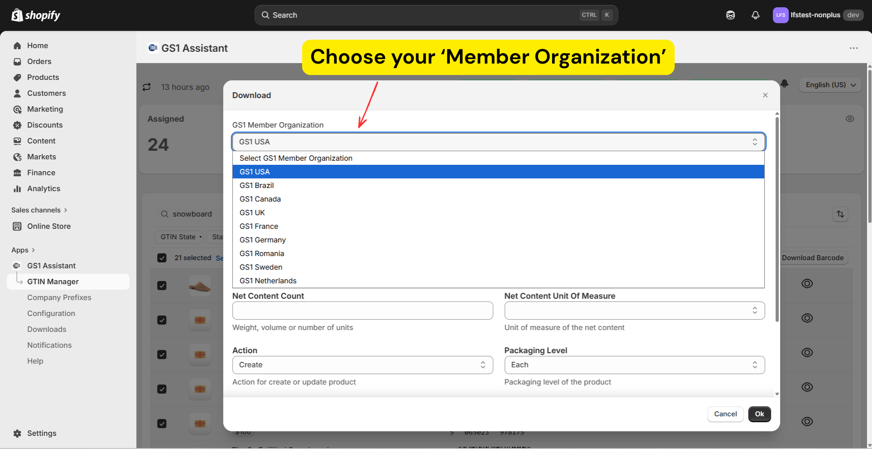The image size is (872, 449).
Task: Expand Apps section
Action: click(23, 250)
